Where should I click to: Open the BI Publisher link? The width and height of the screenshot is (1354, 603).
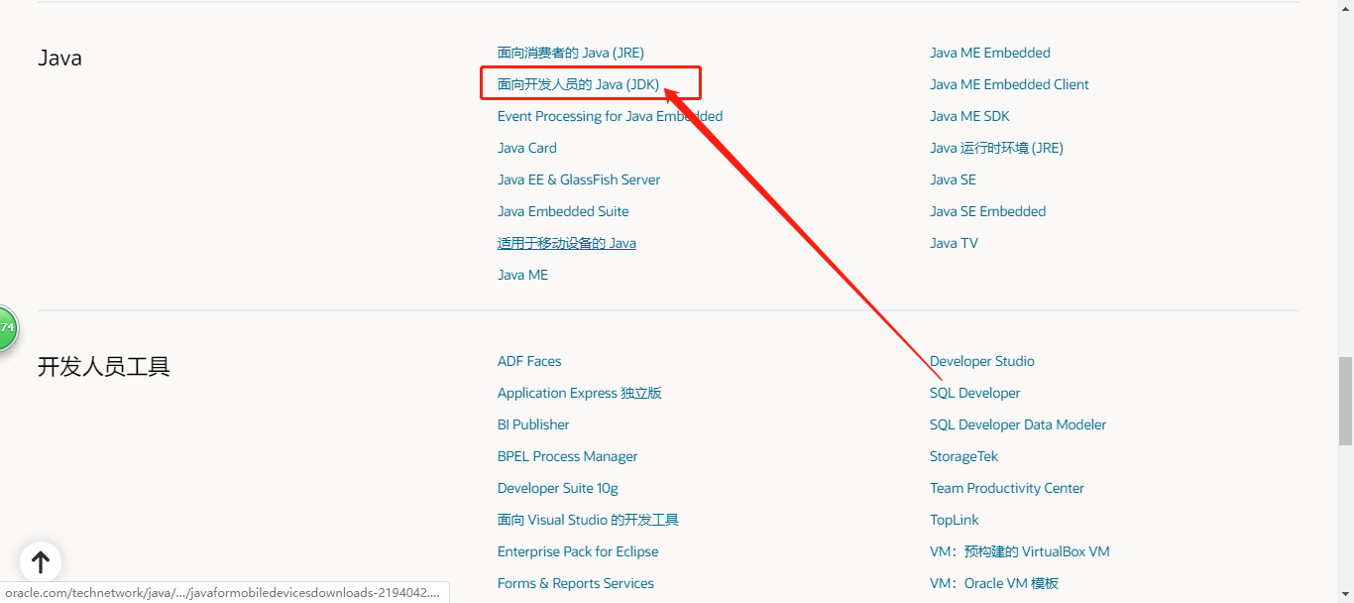tap(533, 424)
